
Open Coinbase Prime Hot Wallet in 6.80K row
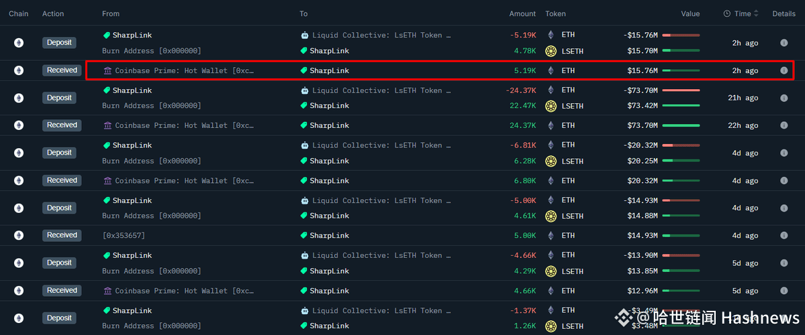185,181
